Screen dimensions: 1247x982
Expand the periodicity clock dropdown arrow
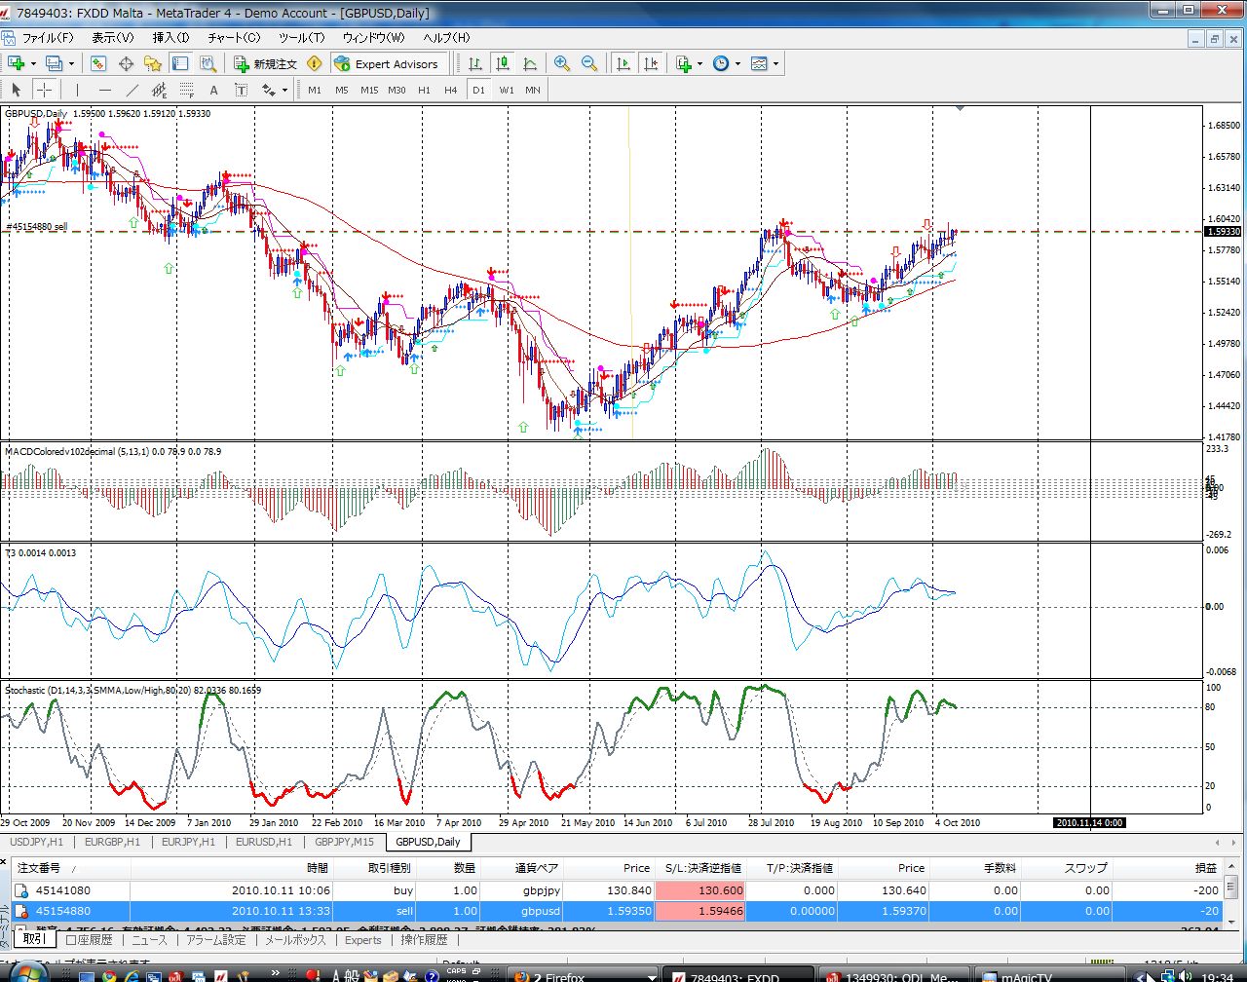pos(737,63)
